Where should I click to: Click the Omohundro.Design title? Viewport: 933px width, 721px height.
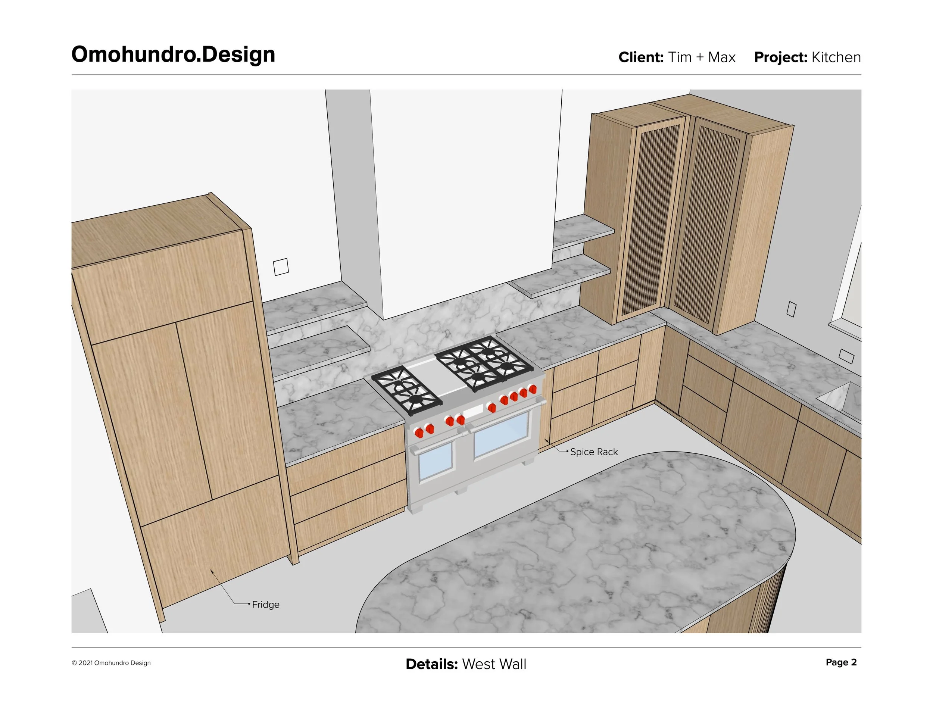(x=173, y=54)
